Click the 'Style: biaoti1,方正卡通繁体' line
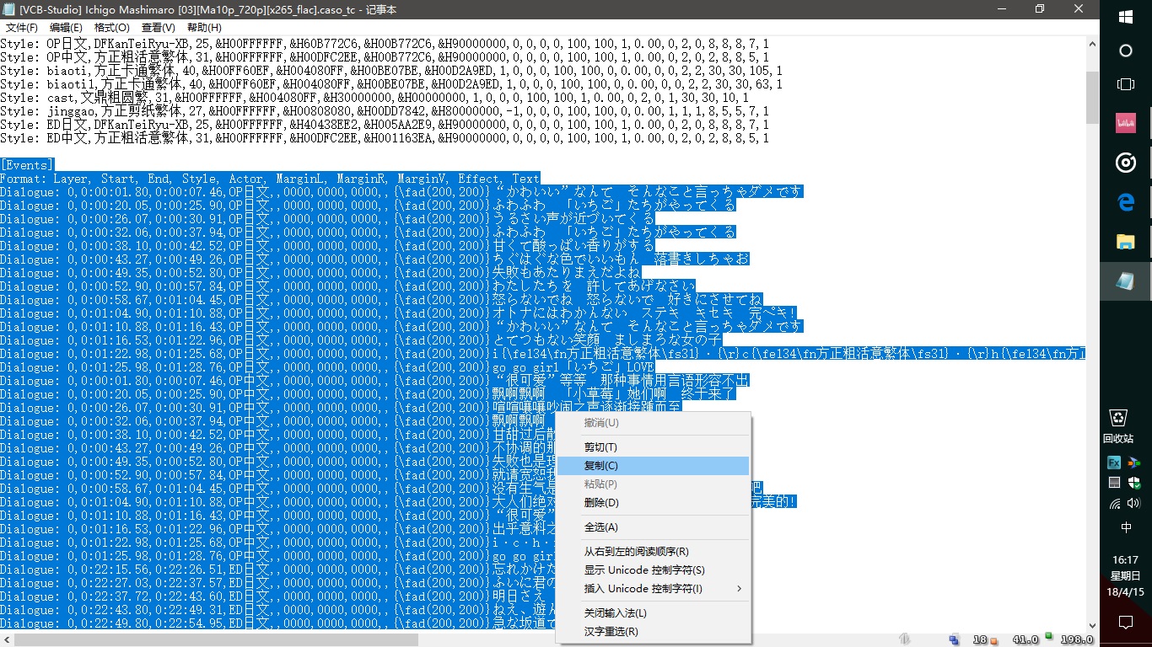The width and height of the screenshot is (1152, 647). click(391, 84)
